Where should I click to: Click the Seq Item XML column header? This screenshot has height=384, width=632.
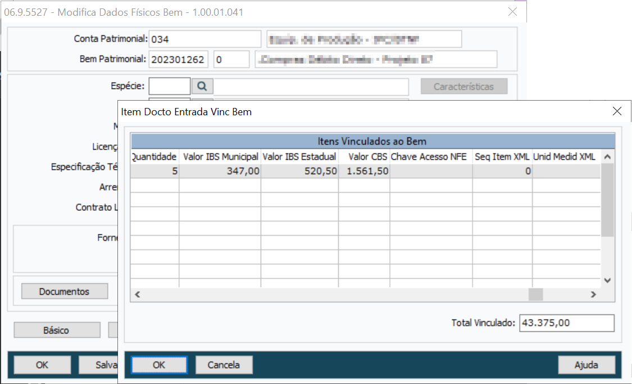[x=502, y=156]
